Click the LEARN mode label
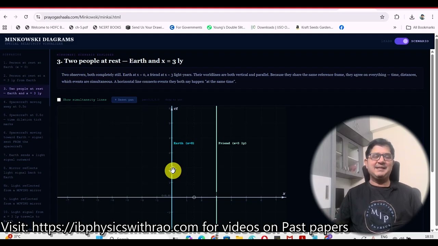The height and width of the screenshot is (246, 438). [x=387, y=41]
